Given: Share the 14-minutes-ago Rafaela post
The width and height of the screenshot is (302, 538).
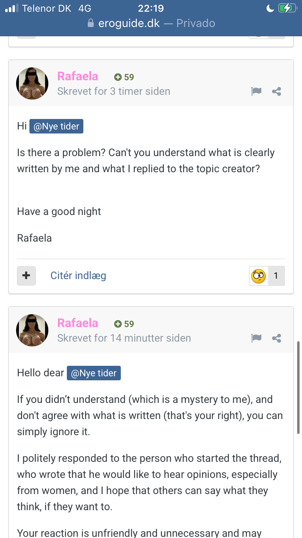Looking at the screenshot, I should point(277,338).
